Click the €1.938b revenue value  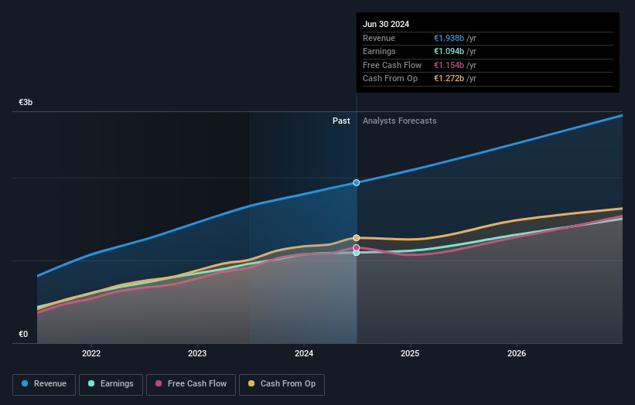[x=449, y=38]
